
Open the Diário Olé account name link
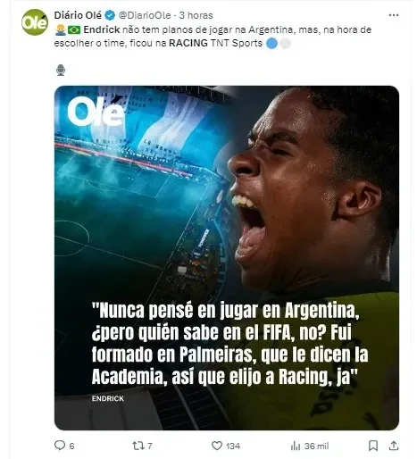pyautogui.click(x=78, y=15)
